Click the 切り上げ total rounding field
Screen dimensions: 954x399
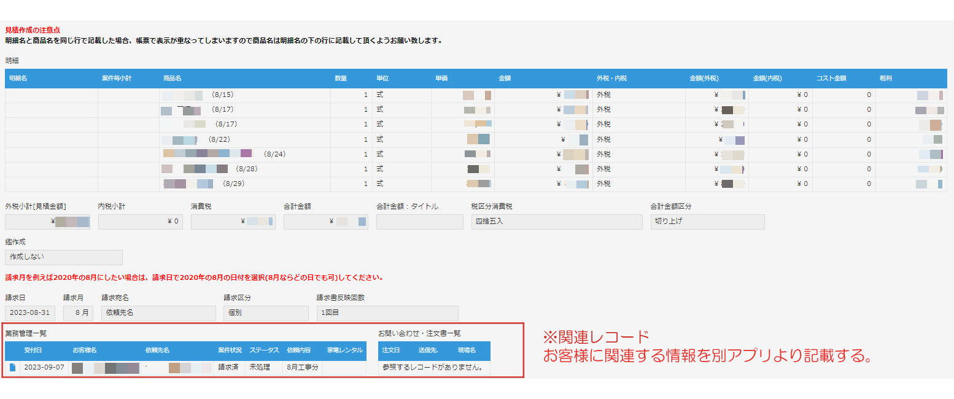(708, 222)
